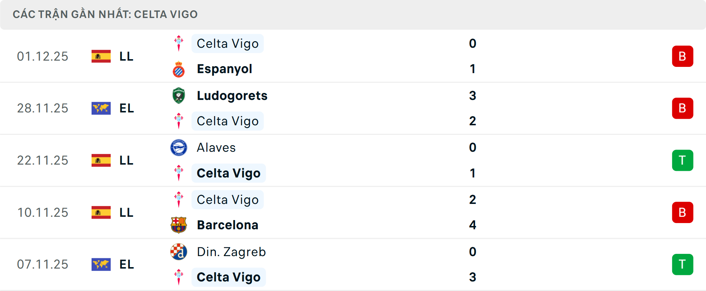Select the Dinamo Zagreb badge icon
Screen dimensions: 706x291
(x=179, y=252)
